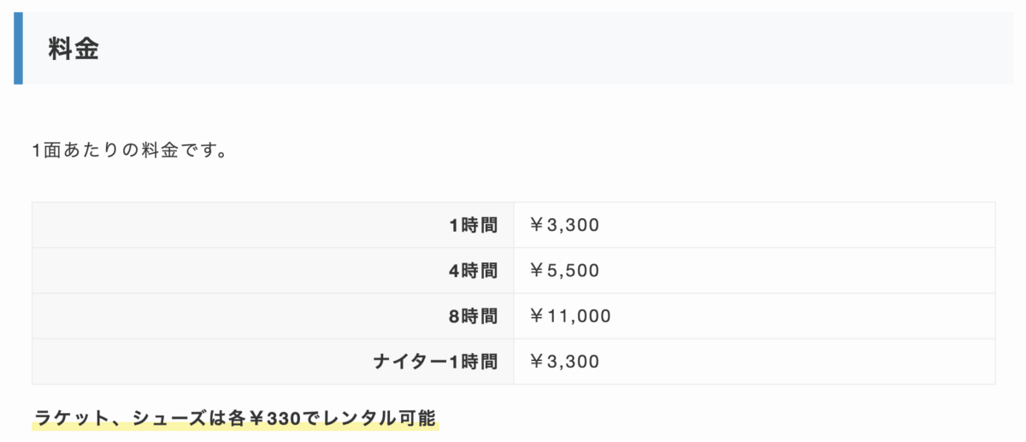Click "1面" in the intro sentence

coord(46,150)
